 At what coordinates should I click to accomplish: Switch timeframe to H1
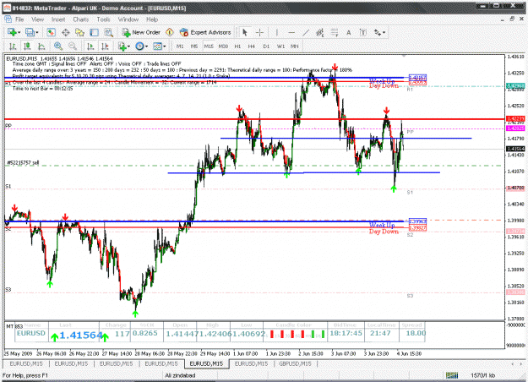[237, 46]
